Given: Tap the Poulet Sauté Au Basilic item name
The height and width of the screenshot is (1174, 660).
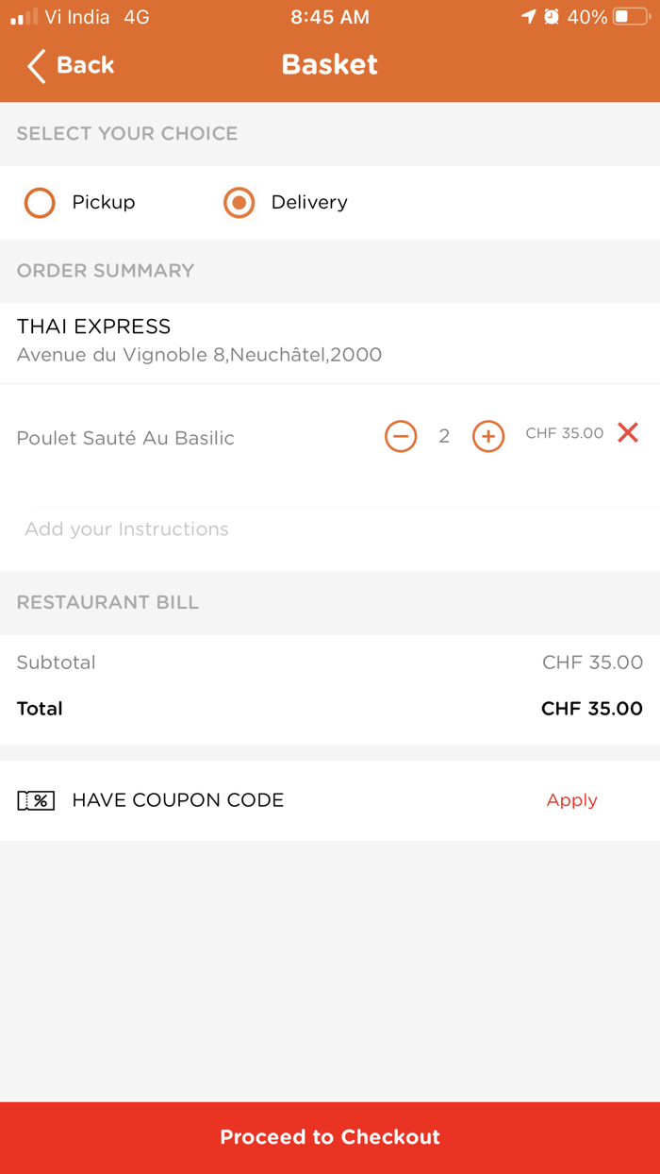Looking at the screenshot, I should coord(125,438).
